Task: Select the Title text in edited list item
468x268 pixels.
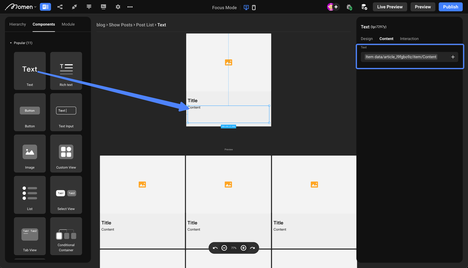Action: [x=192, y=101]
